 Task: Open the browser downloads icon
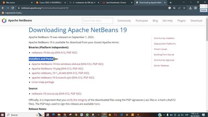(190, 8)
